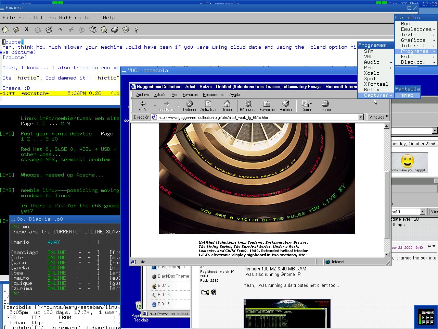
Task: Click the new file icon in Emacs toolbar
Action: 5,30
